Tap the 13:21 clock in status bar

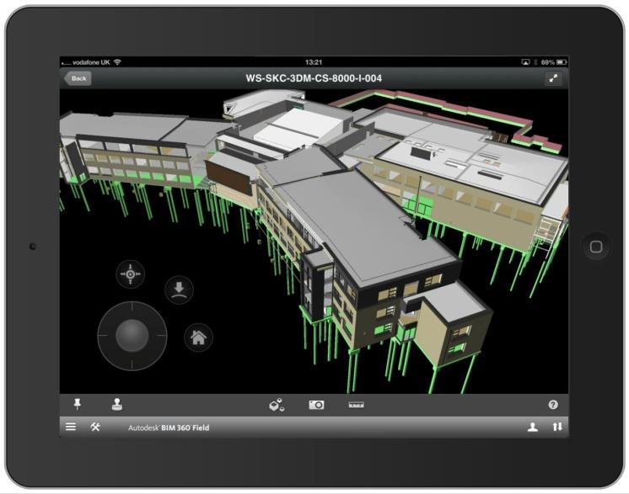coord(314,62)
